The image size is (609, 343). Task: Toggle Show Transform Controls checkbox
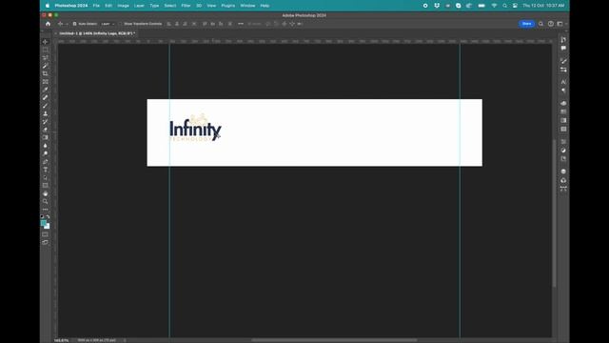pos(121,24)
